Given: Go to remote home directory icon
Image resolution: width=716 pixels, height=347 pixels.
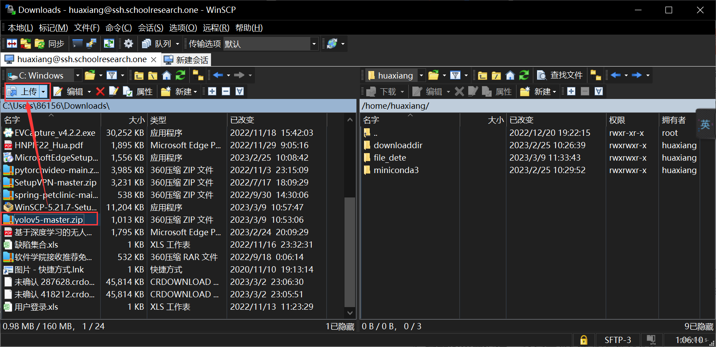Looking at the screenshot, I should click(x=510, y=75).
